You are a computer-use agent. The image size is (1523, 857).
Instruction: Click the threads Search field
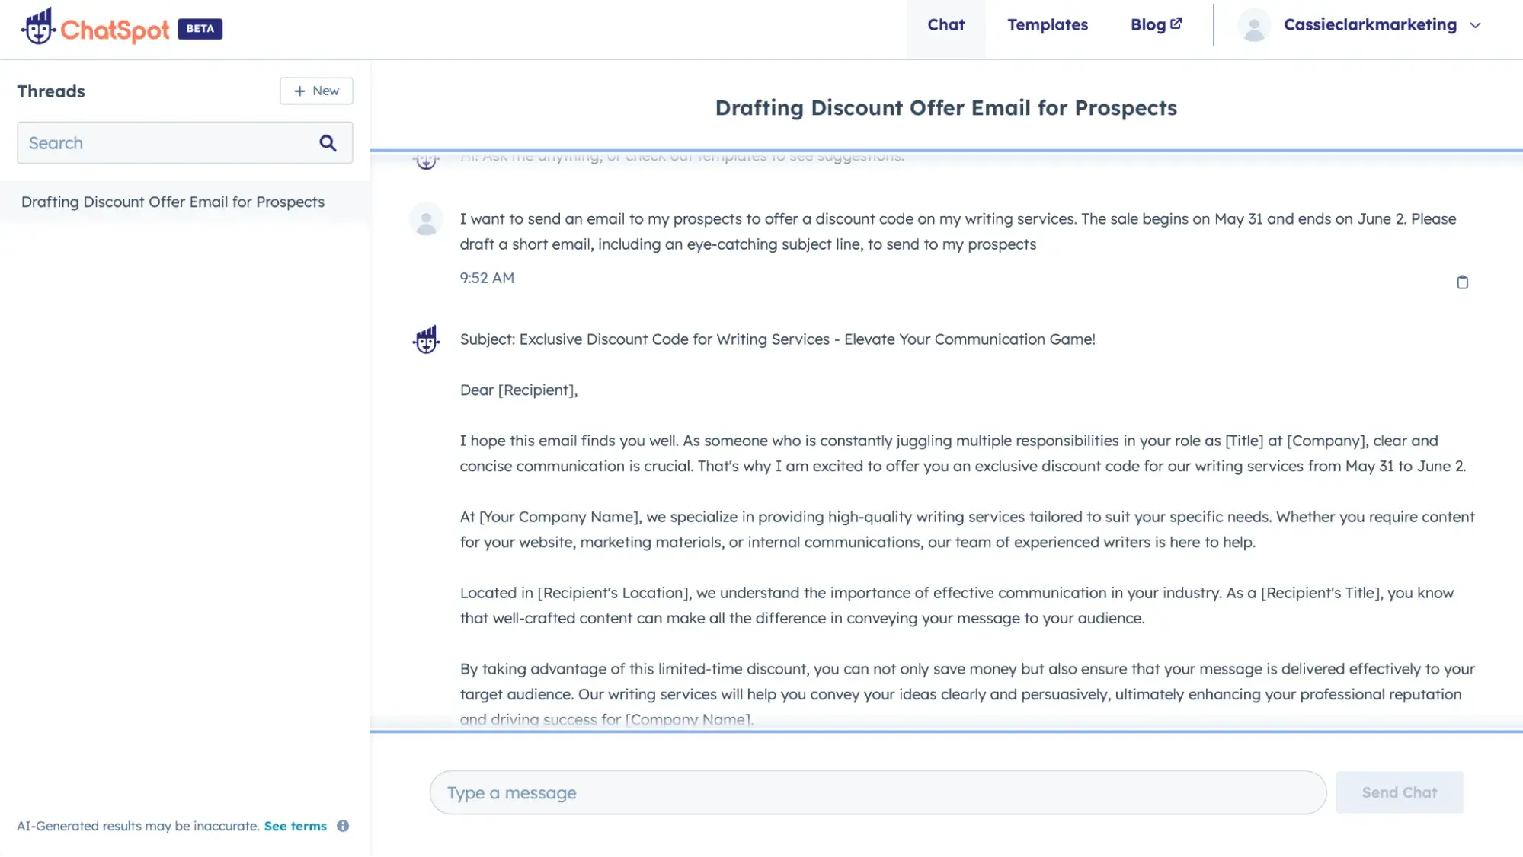pyautogui.click(x=184, y=143)
